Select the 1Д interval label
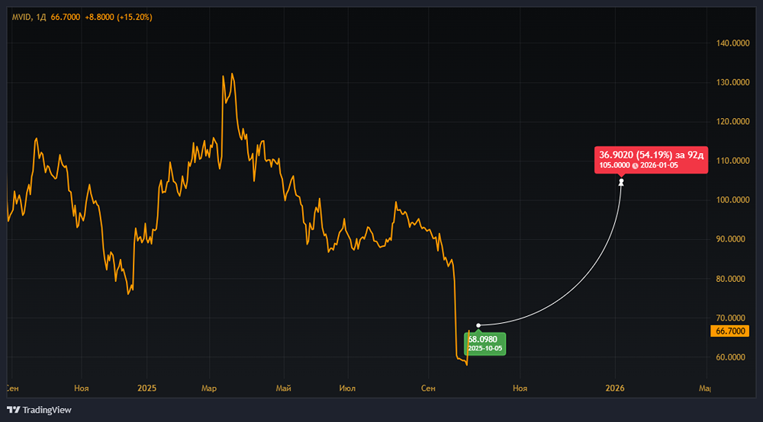 [x=41, y=17]
